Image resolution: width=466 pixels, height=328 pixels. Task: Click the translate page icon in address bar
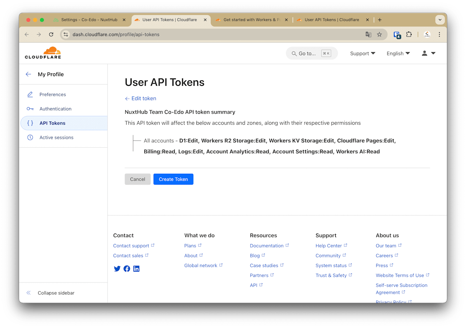click(369, 35)
